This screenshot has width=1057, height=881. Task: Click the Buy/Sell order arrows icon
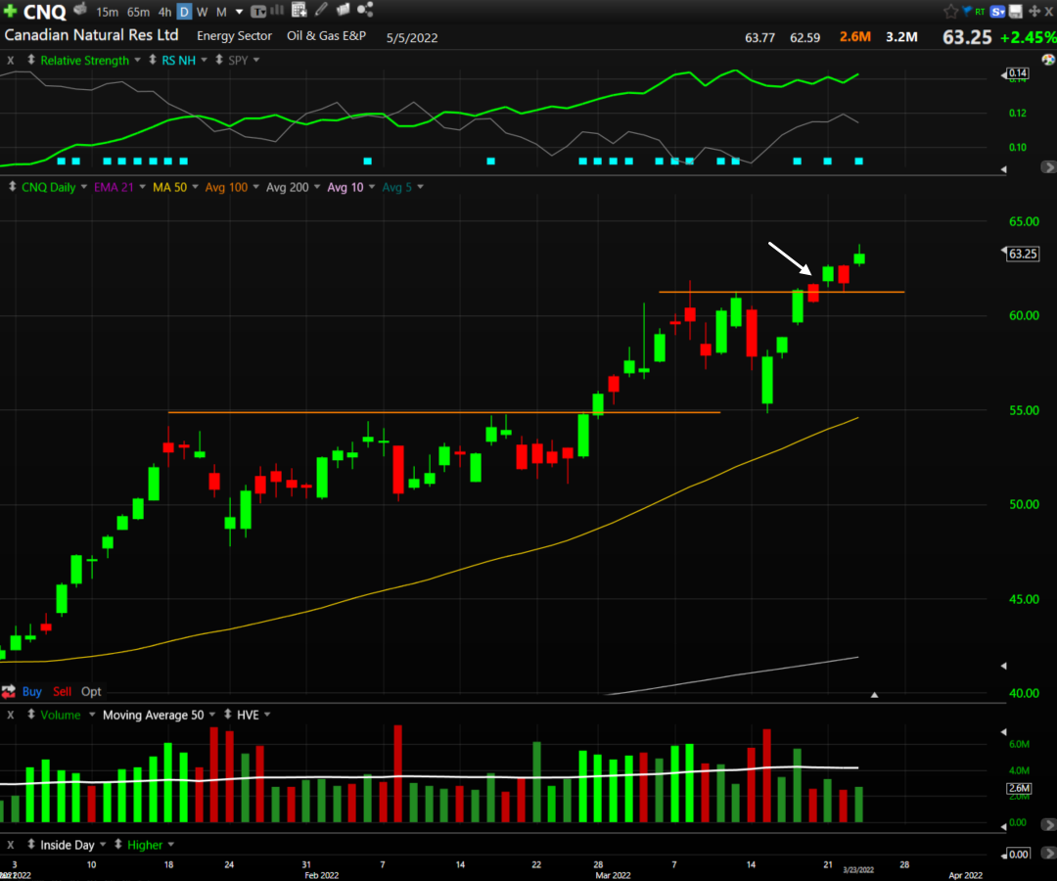point(9,691)
